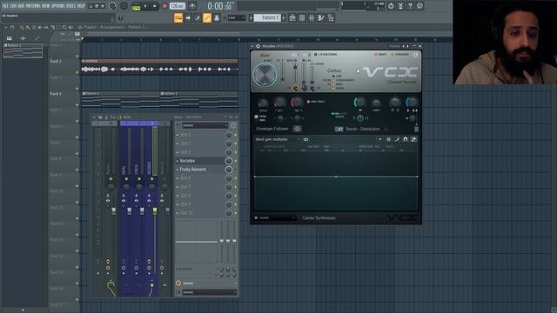
Task: Click the Vocodex large Wet mix knob
Action: coord(265,75)
